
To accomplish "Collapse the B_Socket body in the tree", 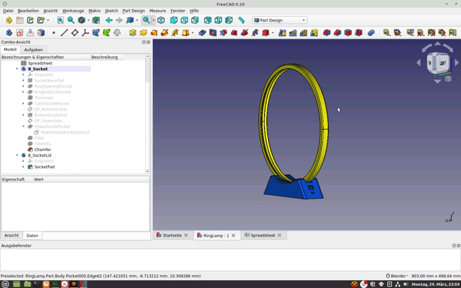I will tap(17, 69).
